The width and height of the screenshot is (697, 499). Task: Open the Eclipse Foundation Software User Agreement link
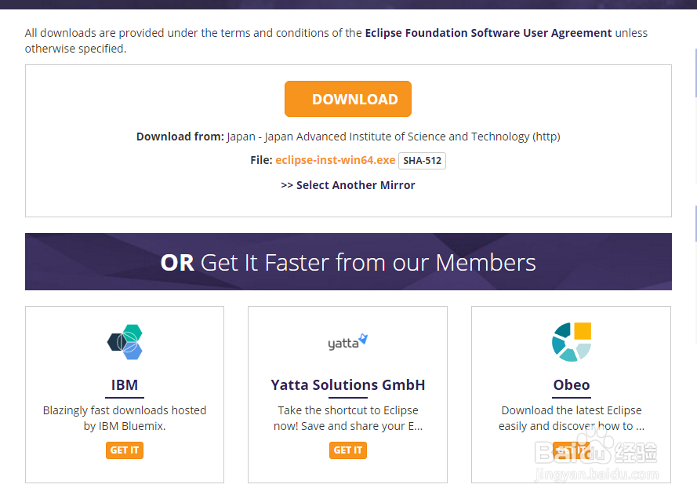tap(488, 33)
